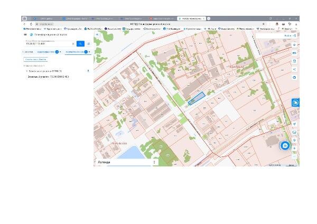Open the basemap layer switcher icon
Screen dimensions: 317x224
tap(294, 132)
